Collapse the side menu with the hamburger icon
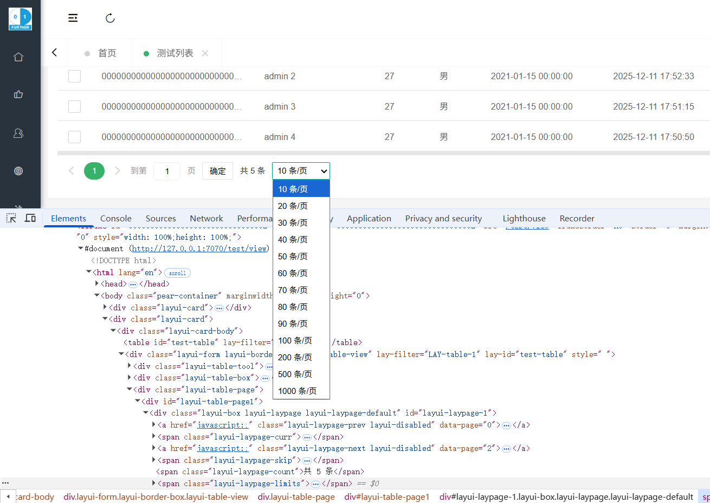710x503 pixels. click(x=73, y=18)
